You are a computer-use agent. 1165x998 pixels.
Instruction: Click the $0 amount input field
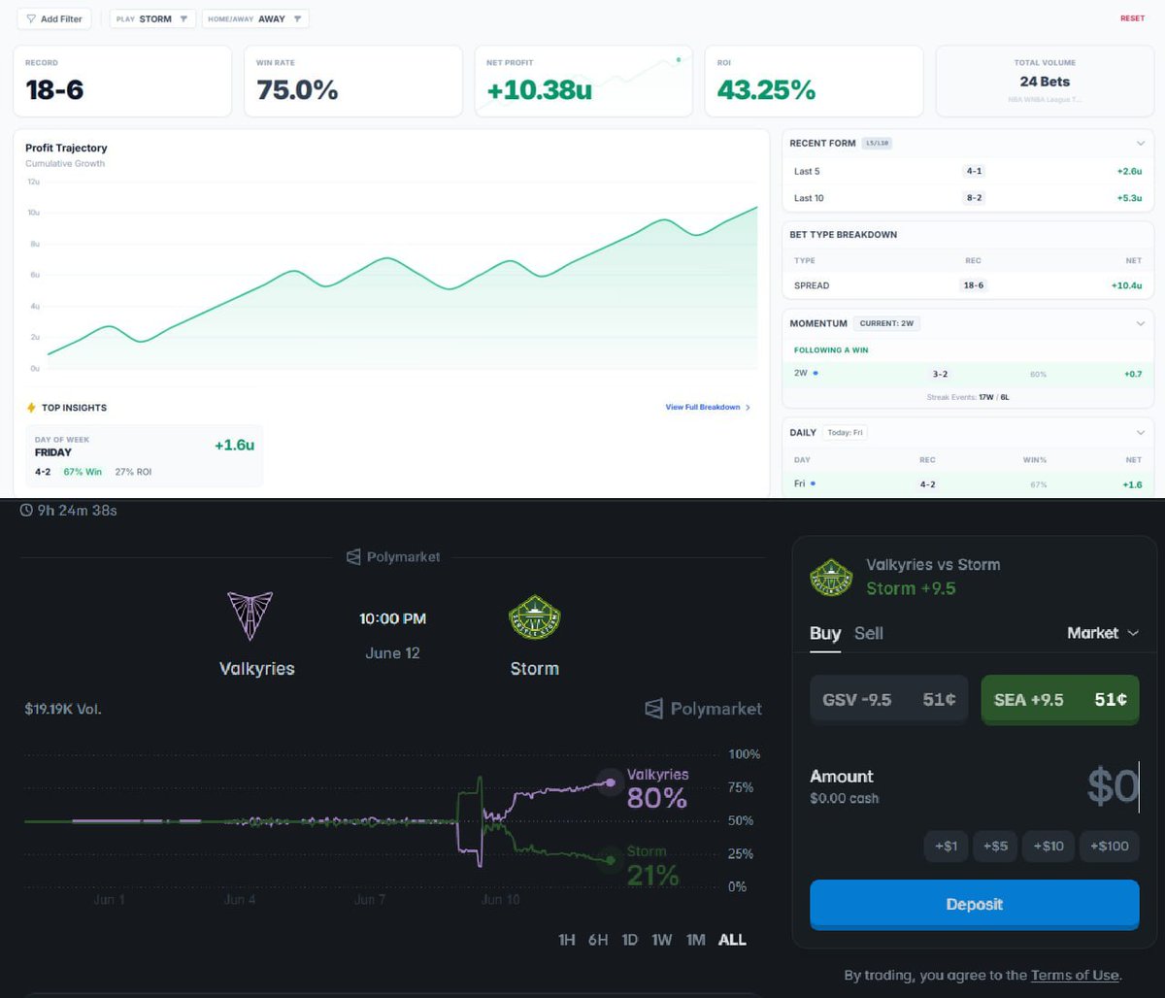click(x=1112, y=786)
